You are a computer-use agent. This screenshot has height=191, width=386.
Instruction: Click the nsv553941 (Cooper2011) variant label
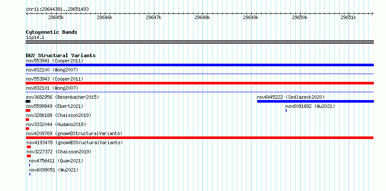click(55, 61)
